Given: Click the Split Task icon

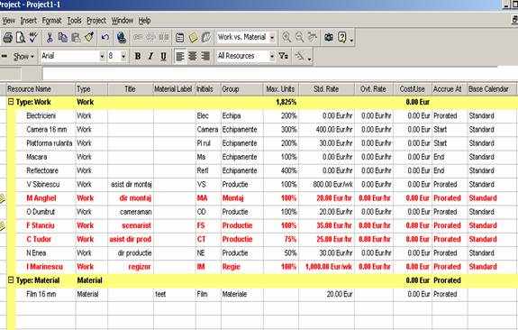Looking at the screenshot, I should click(164, 37).
